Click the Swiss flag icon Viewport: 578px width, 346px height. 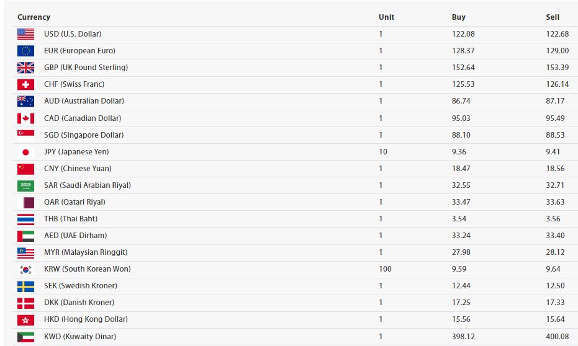26,84
